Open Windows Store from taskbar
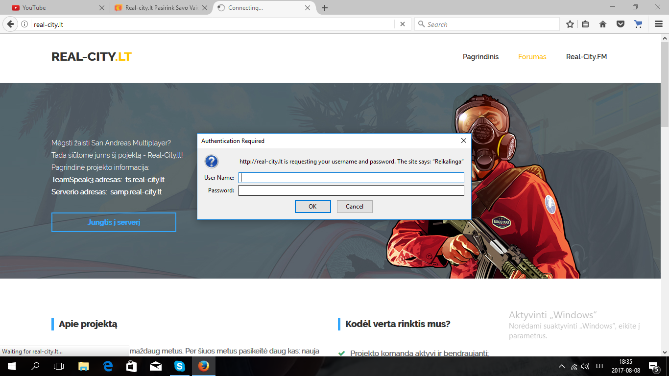This screenshot has width=669, height=376. (132, 366)
